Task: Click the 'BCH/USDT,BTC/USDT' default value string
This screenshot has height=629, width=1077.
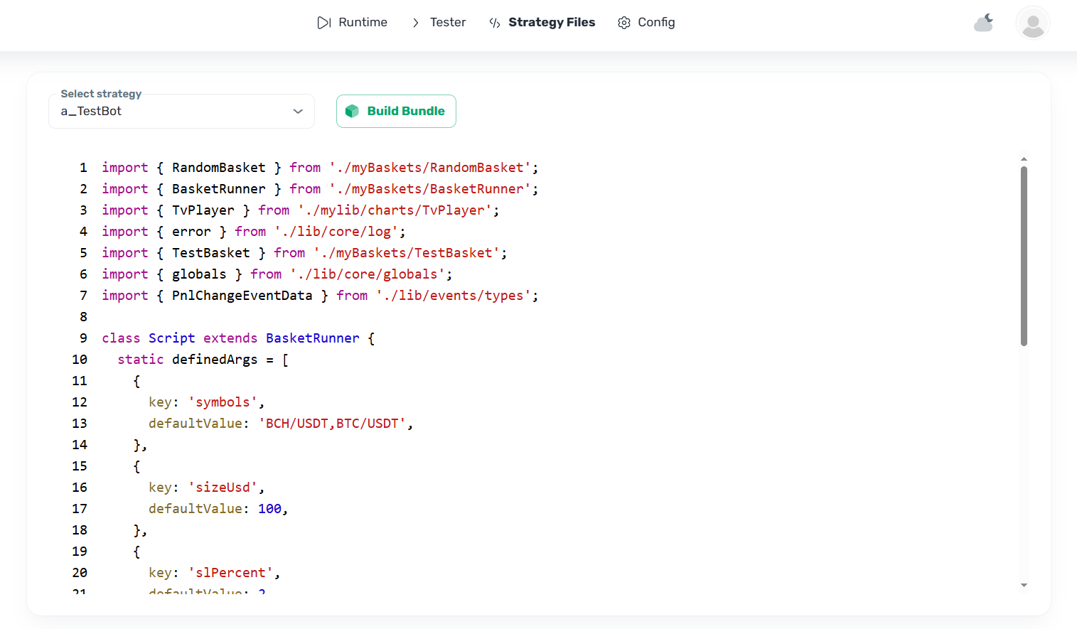Action: pyautogui.click(x=332, y=424)
